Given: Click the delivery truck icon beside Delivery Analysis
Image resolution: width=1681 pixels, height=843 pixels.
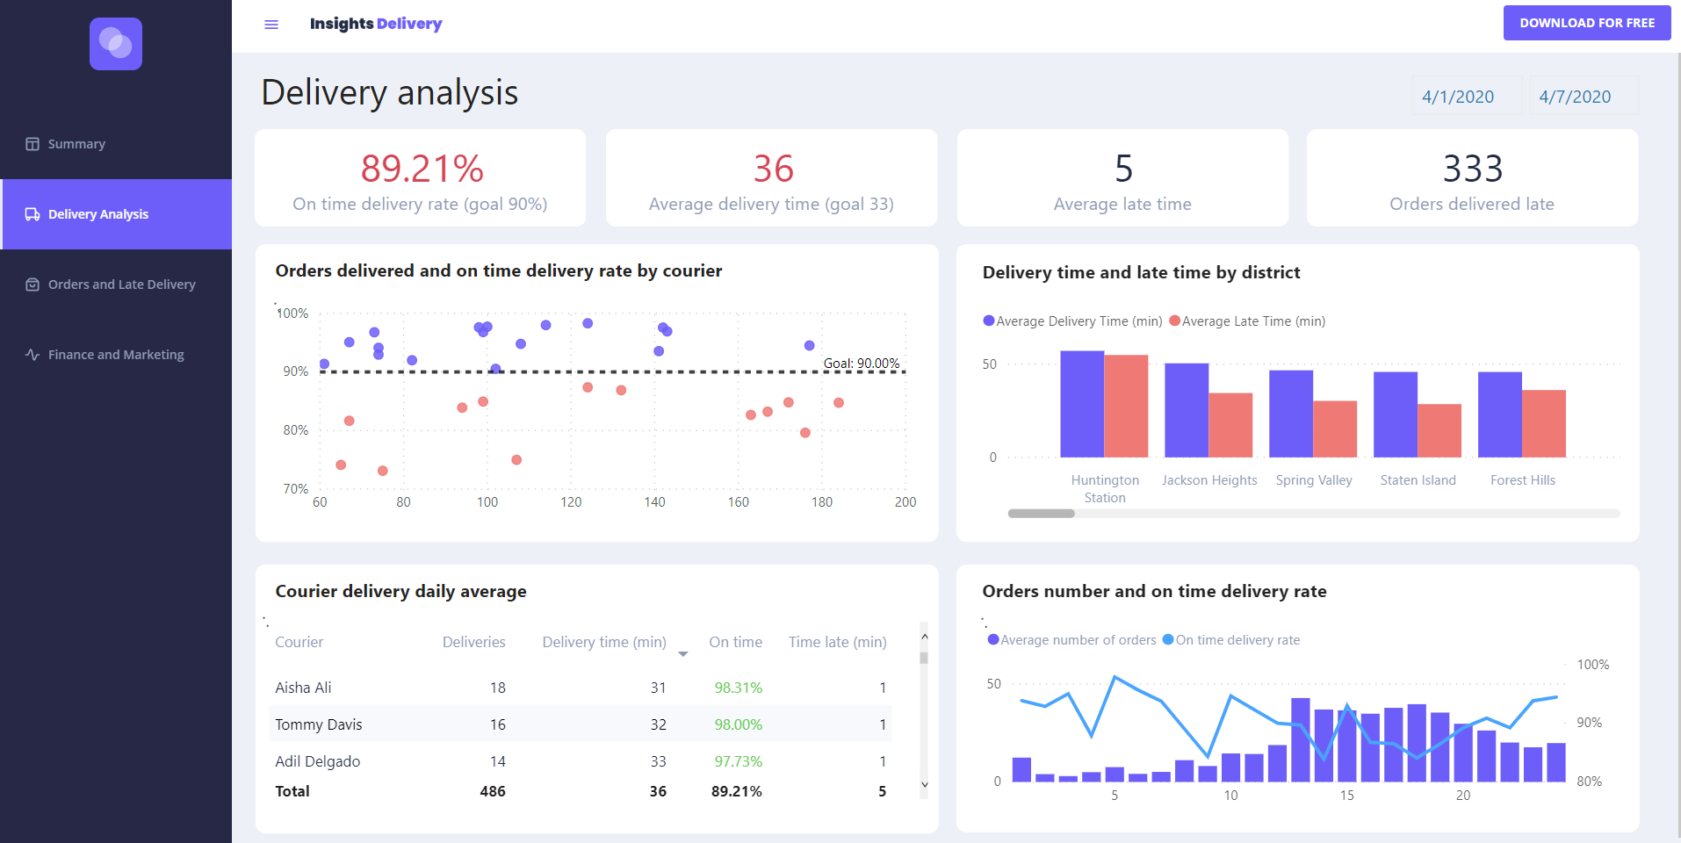Looking at the screenshot, I should 32,213.
